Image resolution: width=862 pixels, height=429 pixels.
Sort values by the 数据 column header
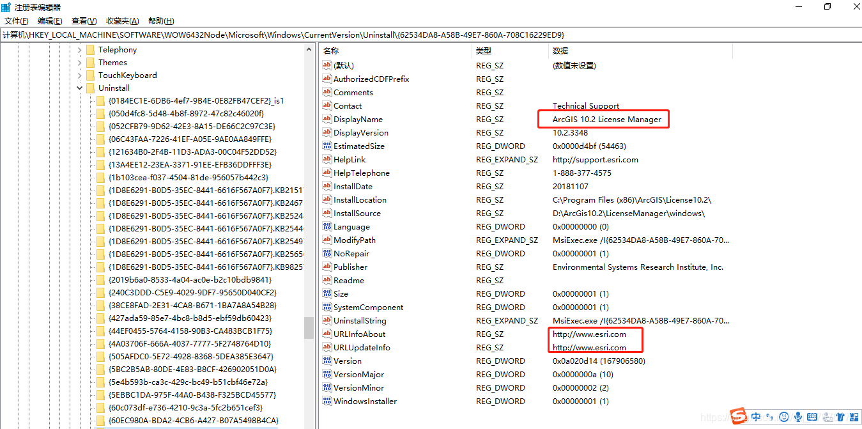coord(640,51)
